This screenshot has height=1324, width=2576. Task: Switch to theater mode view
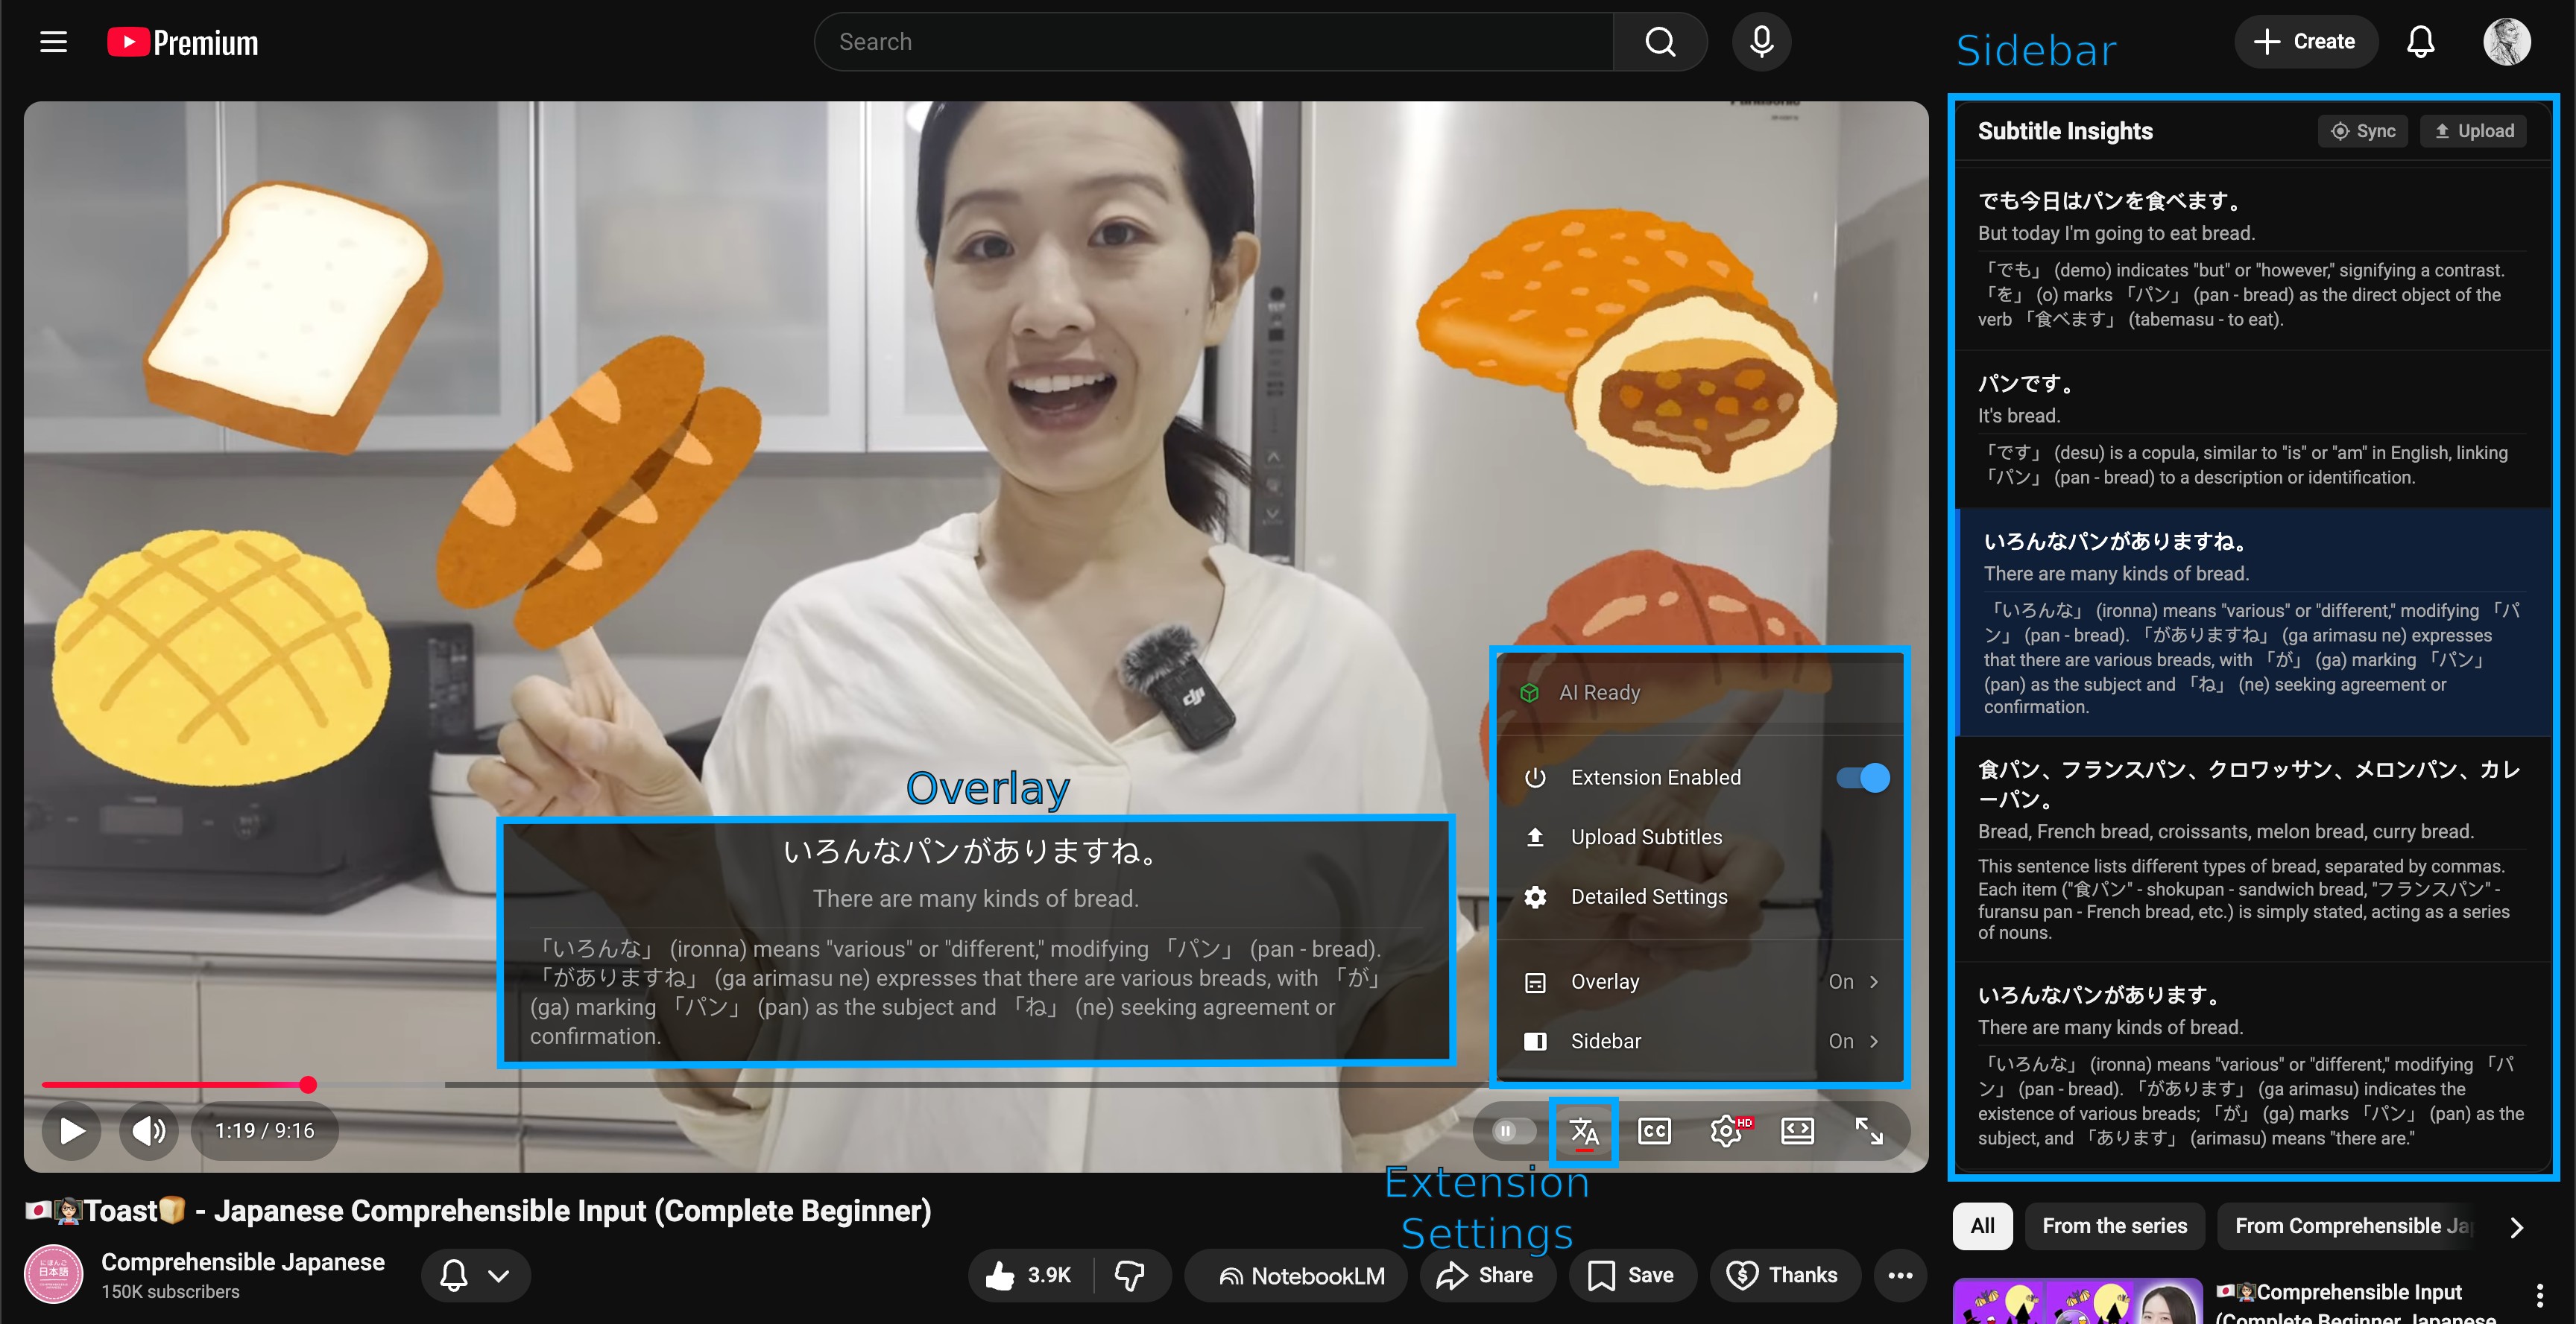[x=1797, y=1131]
